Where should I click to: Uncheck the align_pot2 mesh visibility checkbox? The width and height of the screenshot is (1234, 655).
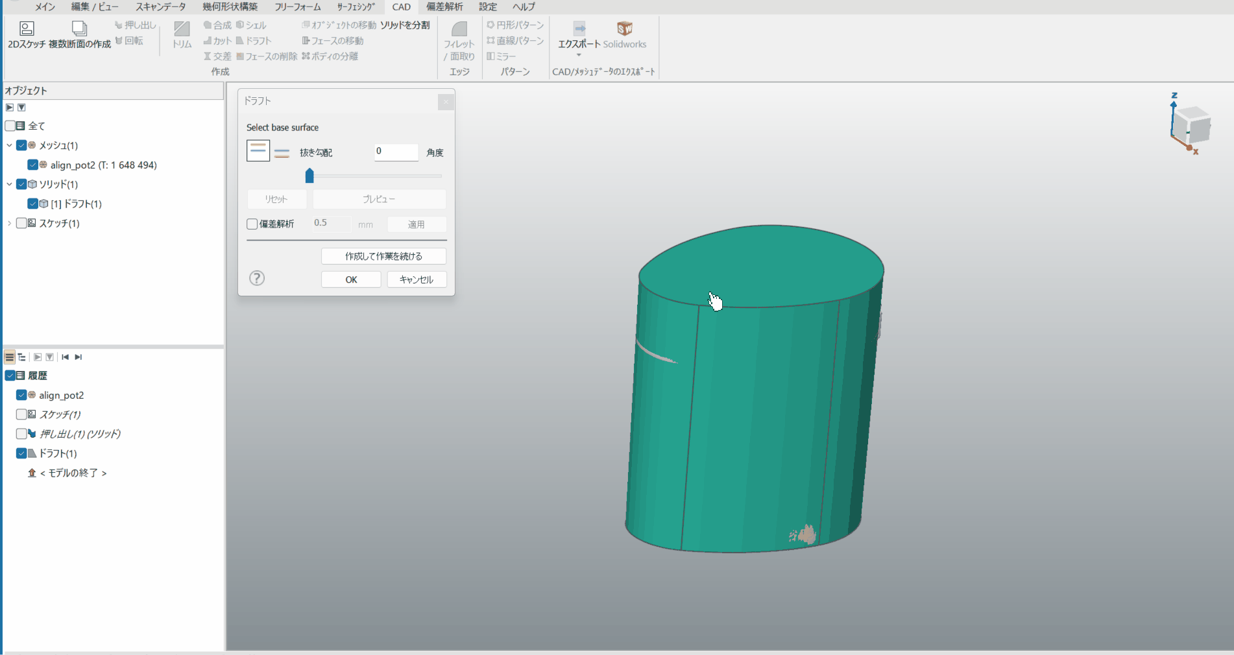[33, 165]
